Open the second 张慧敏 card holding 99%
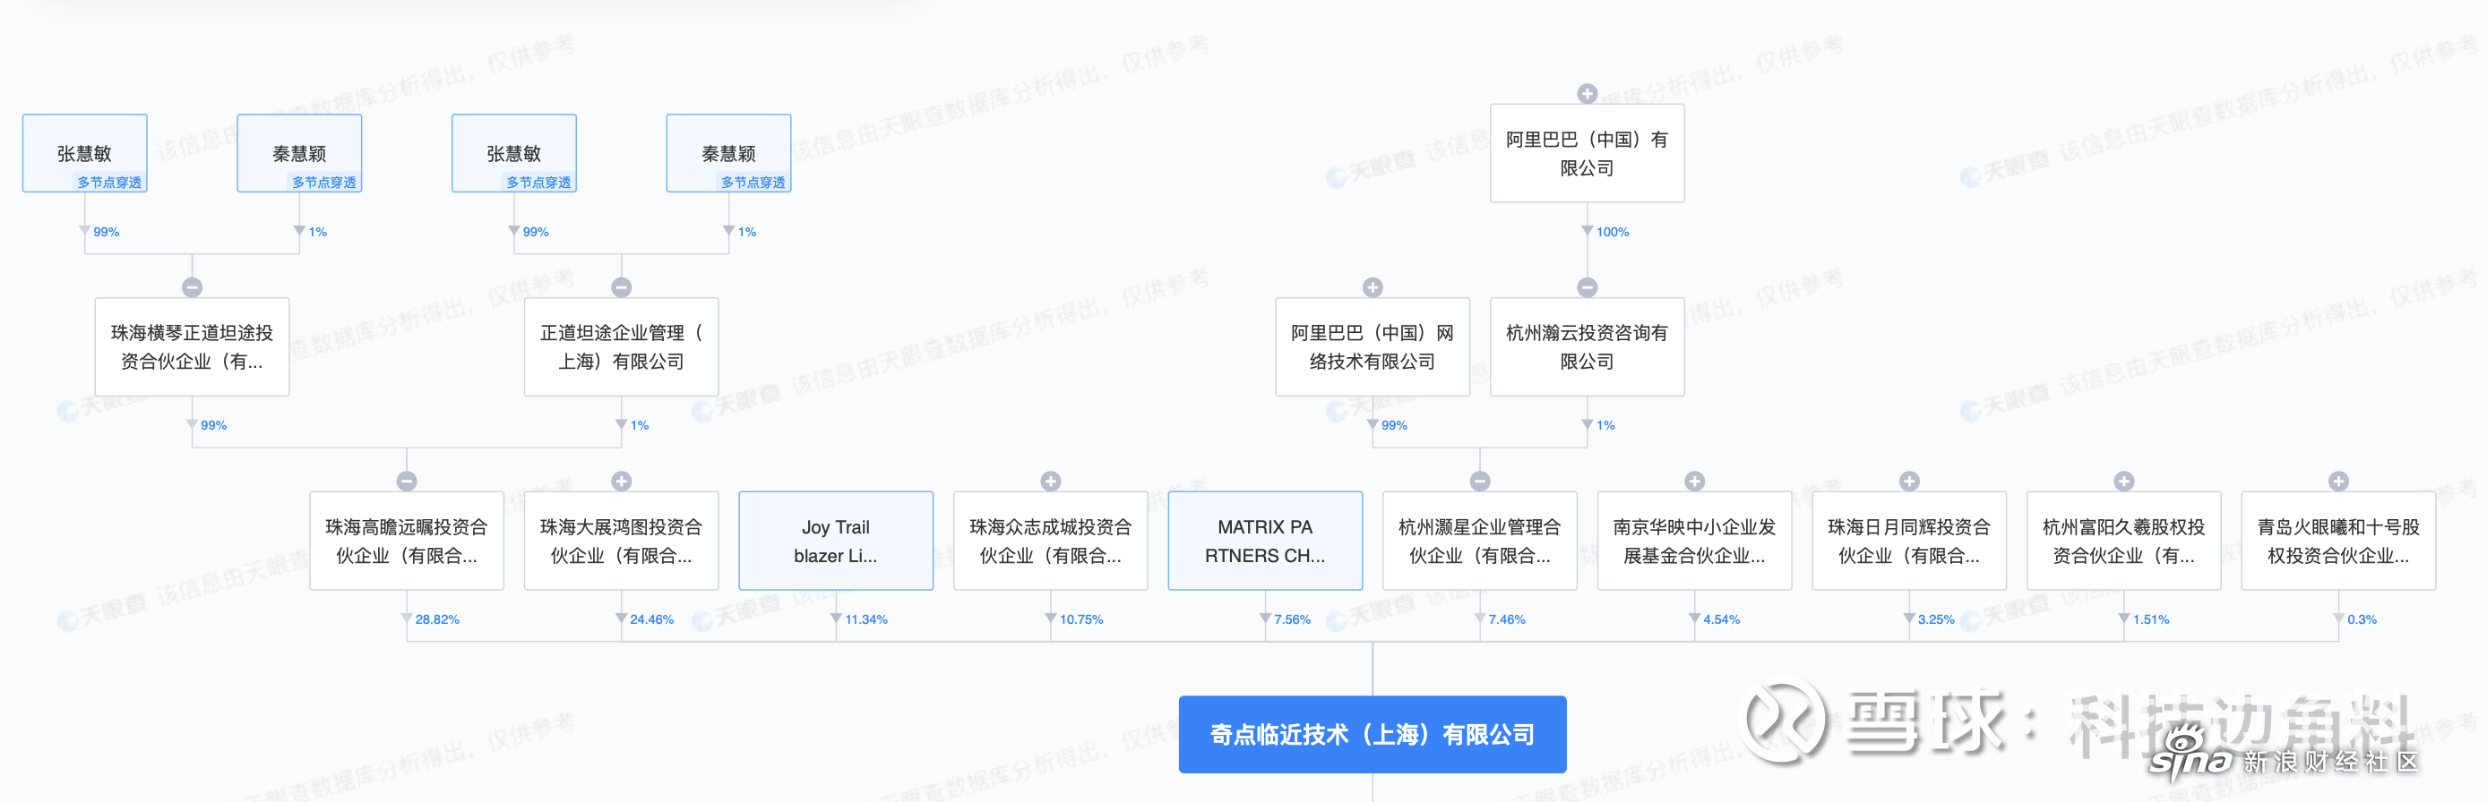This screenshot has width=2487, height=802. coord(514,153)
